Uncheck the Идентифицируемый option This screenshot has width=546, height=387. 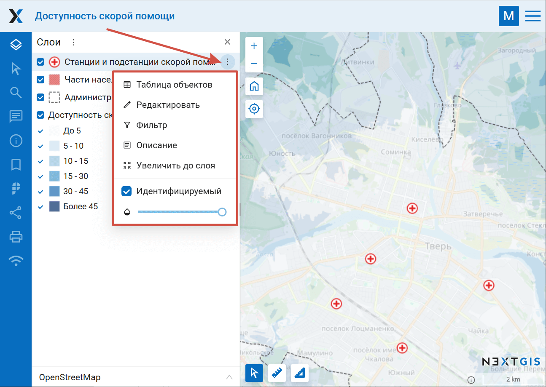[126, 191]
